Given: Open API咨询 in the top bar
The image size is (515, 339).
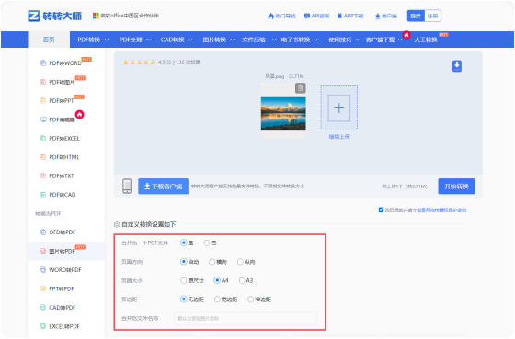Looking at the screenshot, I should point(317,16).
